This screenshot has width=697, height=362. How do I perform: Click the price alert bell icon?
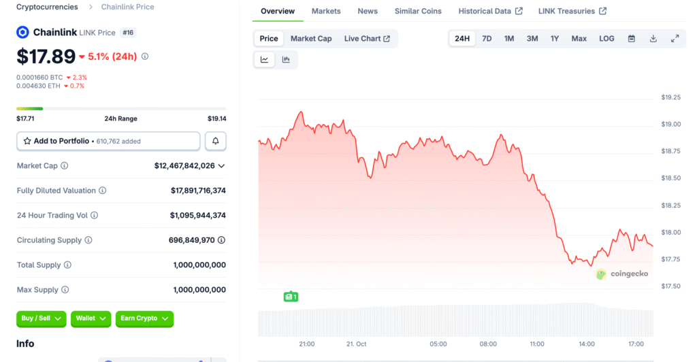pos(215,141)
